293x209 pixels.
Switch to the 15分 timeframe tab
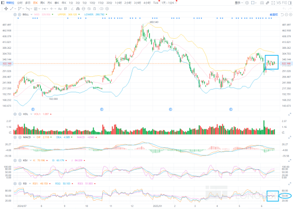[101, 3]
